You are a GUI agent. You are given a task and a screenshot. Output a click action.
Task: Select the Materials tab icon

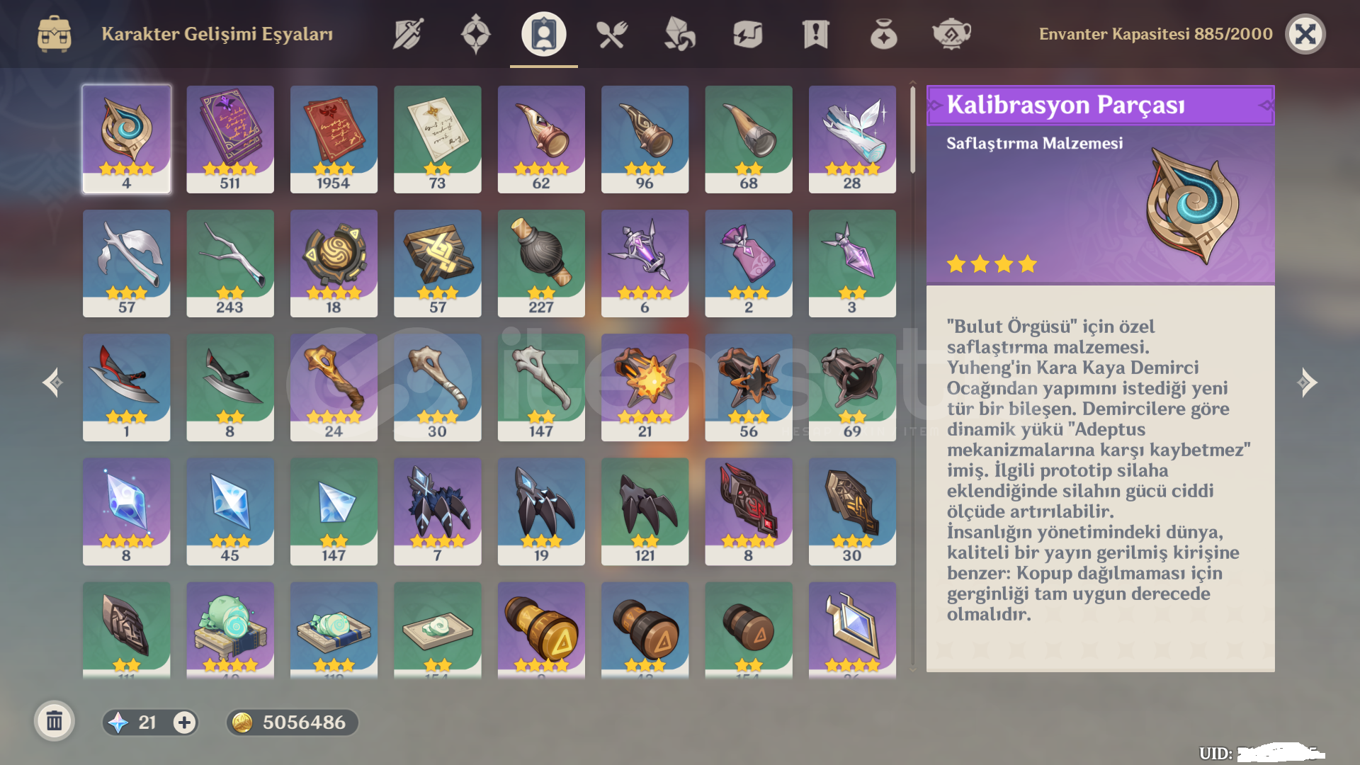[x=679, y=34]
